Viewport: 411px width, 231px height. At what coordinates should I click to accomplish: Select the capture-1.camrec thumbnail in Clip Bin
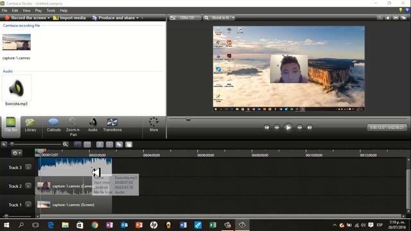pyautogui.click(x=17, y=42)
